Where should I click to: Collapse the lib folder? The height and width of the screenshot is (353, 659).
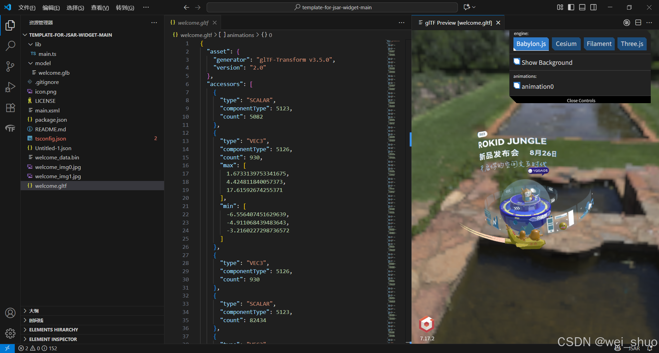click(31, 44)
